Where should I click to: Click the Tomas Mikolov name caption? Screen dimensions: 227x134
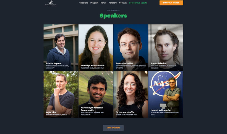click(x=158, y=63)
